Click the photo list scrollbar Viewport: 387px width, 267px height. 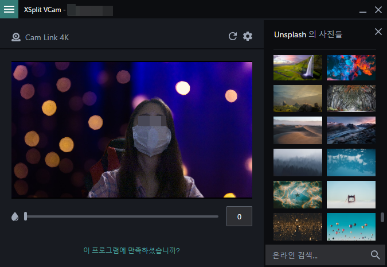(x=382, y=217)
